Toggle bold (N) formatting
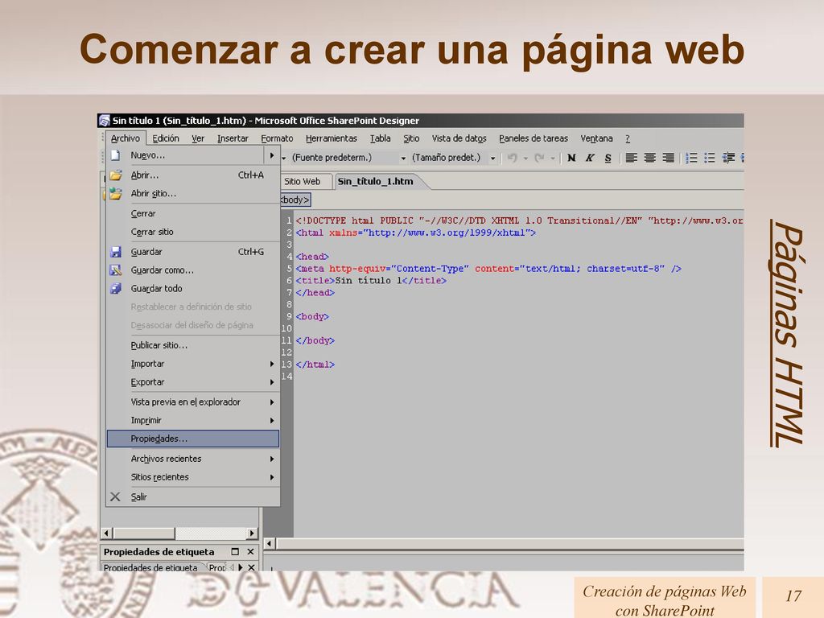824x618 pixels. pyautogui.click(x=572, y=158)
